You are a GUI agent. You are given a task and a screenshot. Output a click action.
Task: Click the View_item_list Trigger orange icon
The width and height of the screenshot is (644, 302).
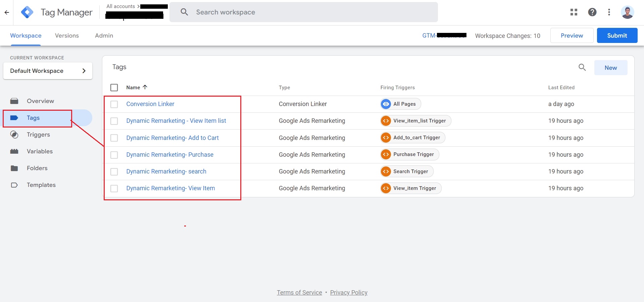[386, 121]
